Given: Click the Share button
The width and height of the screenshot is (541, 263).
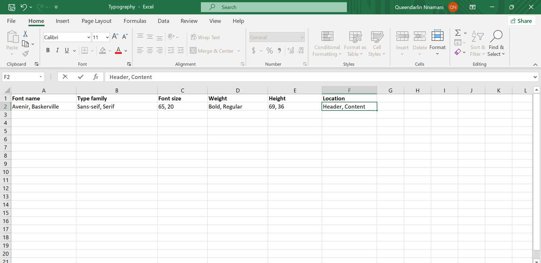Looking at the screenshot, I should click(521, 21).
